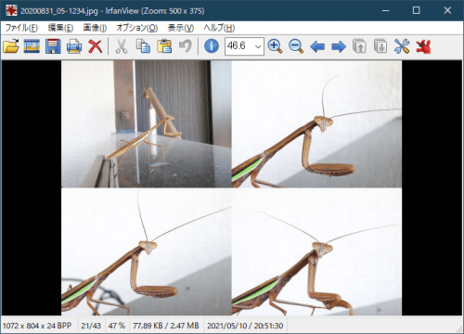Click the paste clipboard icon

pyautogui.click(x=164, y=46)
